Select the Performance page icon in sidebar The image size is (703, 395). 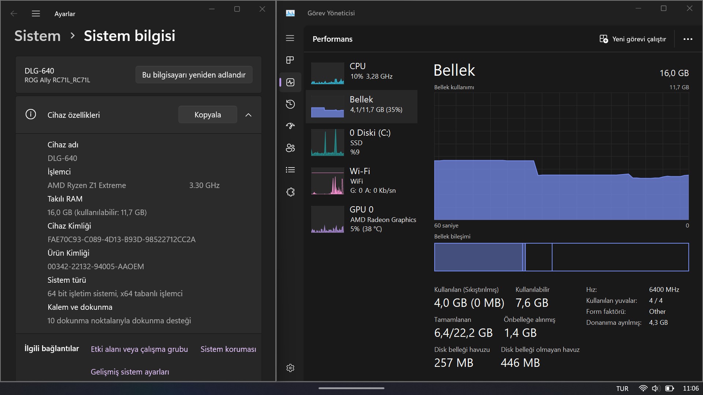tap(290, 82)
